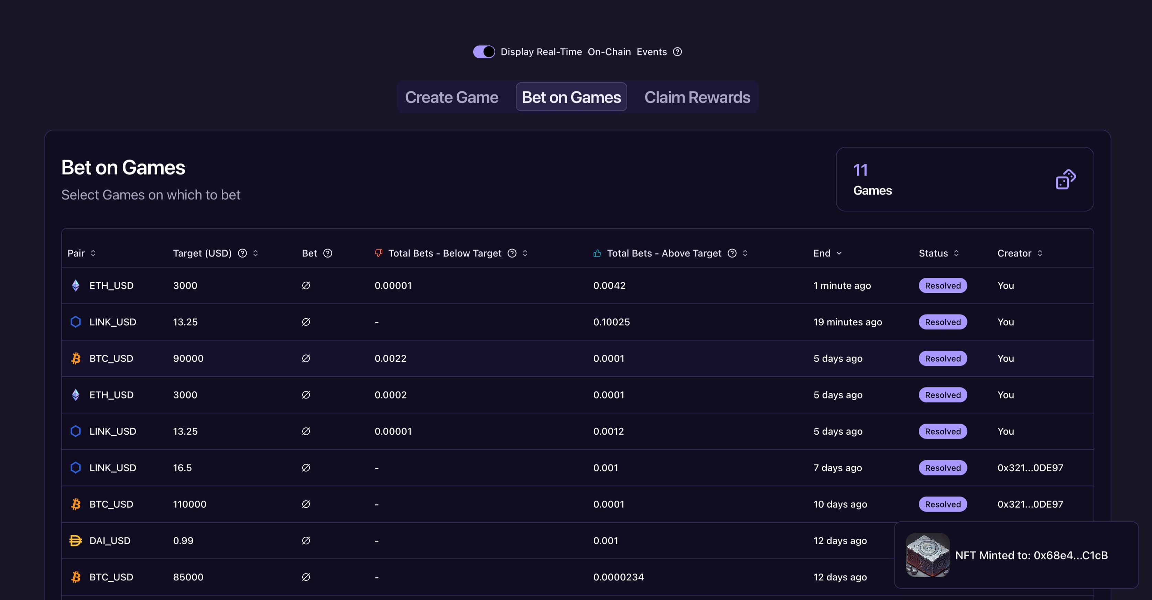Switch to the Create Game tab
The height and width of the screenshot is (600, 1152).
pyautogui.click(x=451, y=97)
